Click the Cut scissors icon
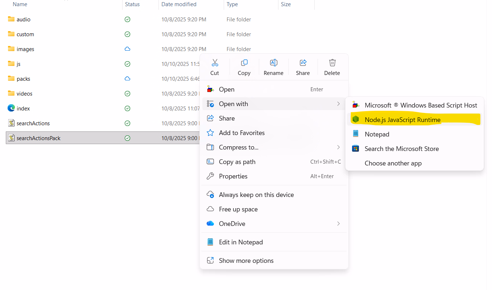The height and width of the screenshot is (290, 492). [x=215, y=63]
